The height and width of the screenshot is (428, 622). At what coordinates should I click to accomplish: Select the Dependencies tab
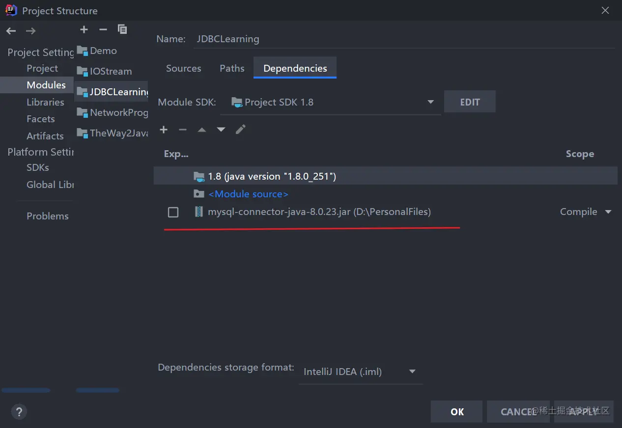(x=295, y=68)
